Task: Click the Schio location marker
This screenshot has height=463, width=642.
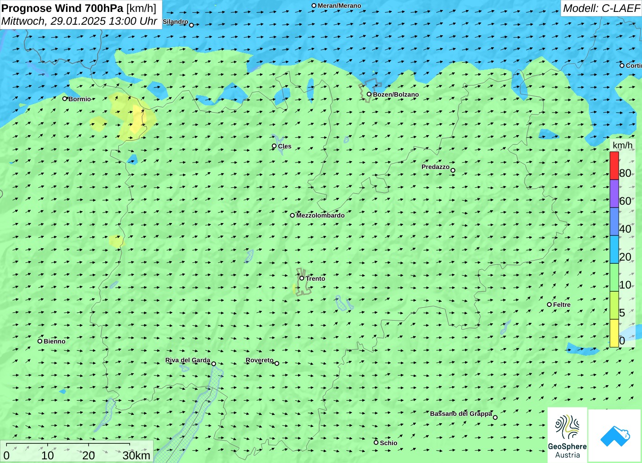Action: click(376, 442)
